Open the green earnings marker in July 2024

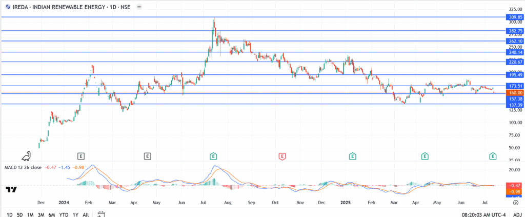pos(213,156)
